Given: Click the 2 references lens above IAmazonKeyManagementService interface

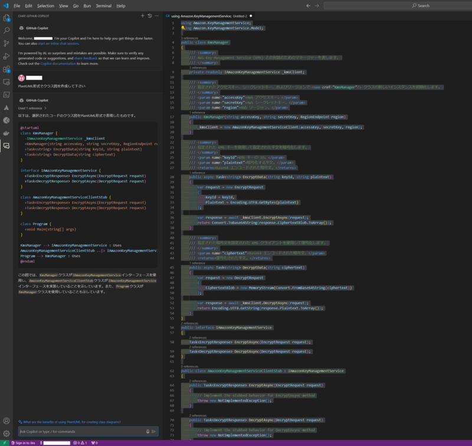Looking at the screenshot, I should click(x=189, y=323).
